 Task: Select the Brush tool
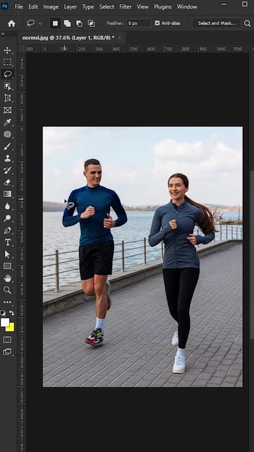tap(7, 146)
